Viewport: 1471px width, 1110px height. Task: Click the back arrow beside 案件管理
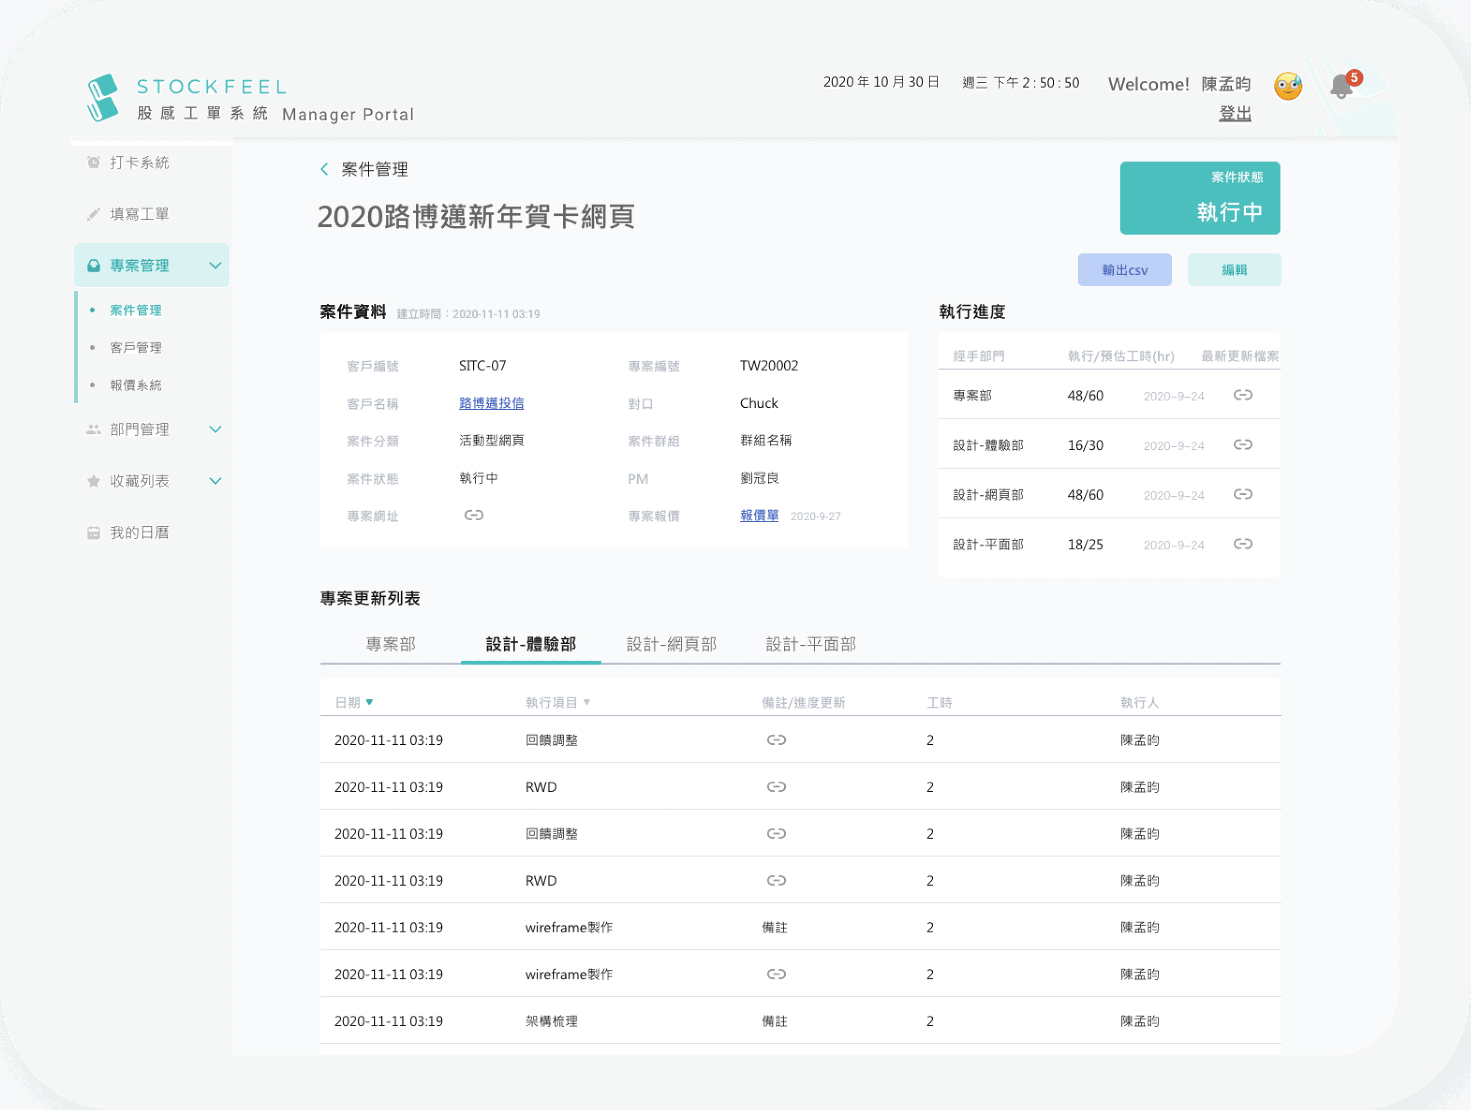pos(325,170)
